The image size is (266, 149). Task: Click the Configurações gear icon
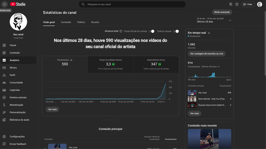(4, 136)
